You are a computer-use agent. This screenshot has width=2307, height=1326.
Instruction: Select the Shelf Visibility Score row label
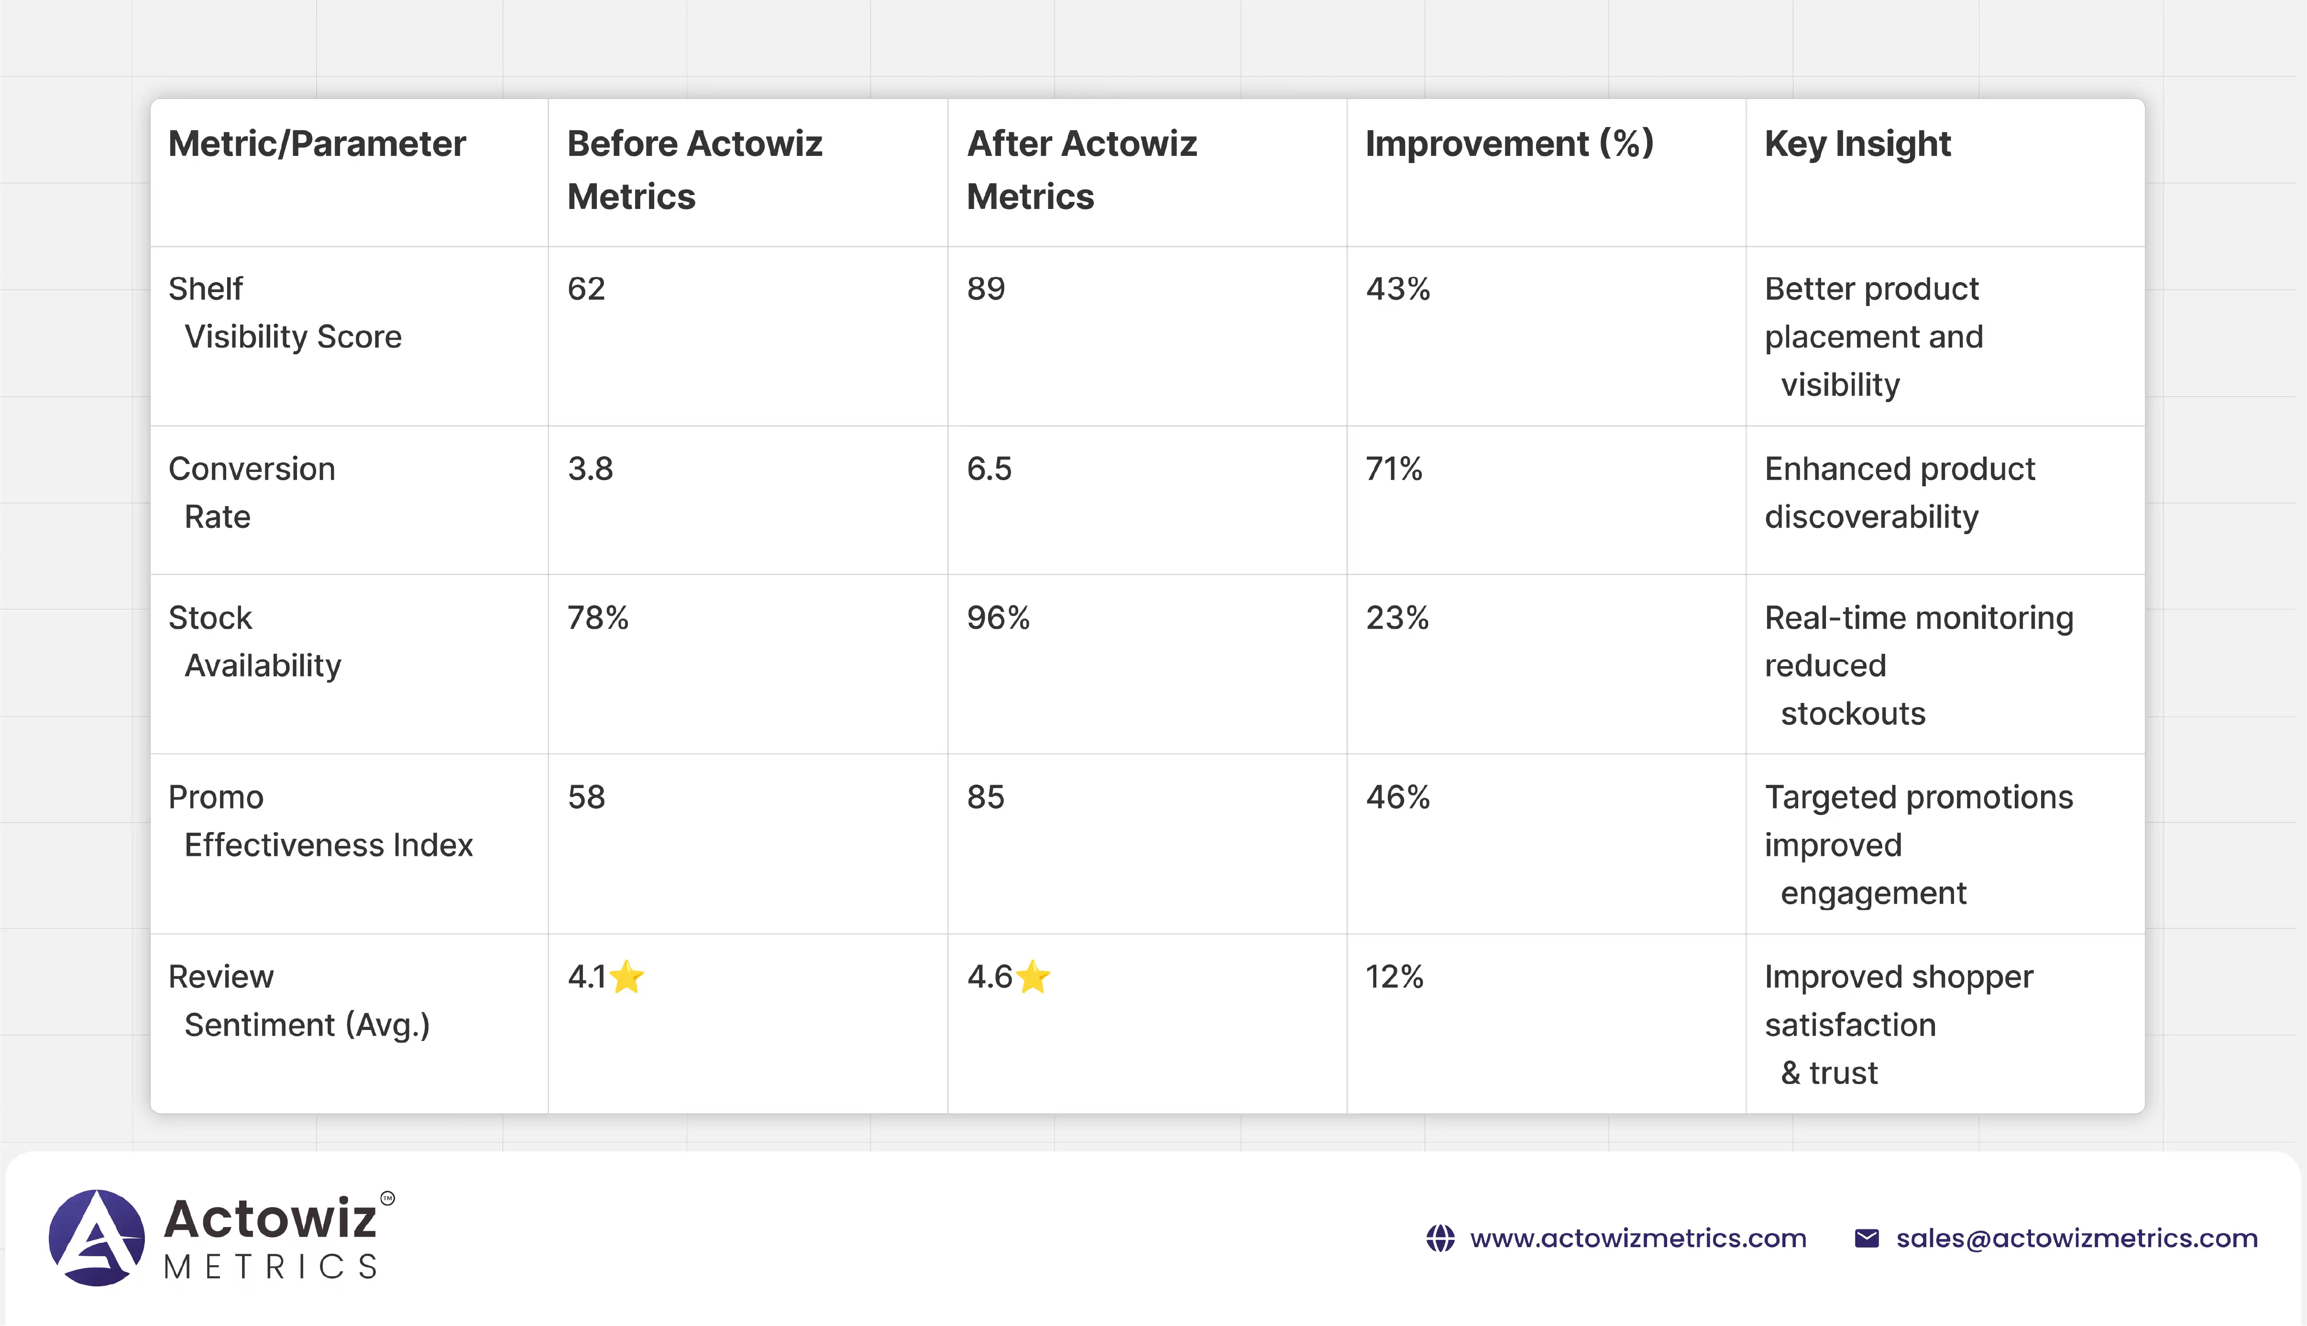click(x=285, y=312)
